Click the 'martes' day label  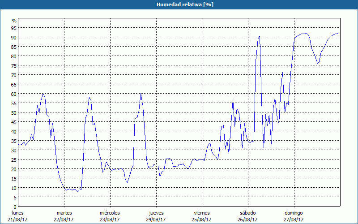pos(64,213)
